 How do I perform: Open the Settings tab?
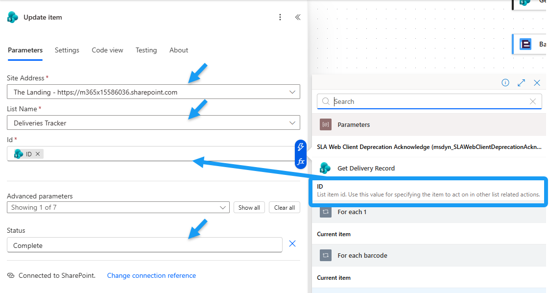[67, 50]
